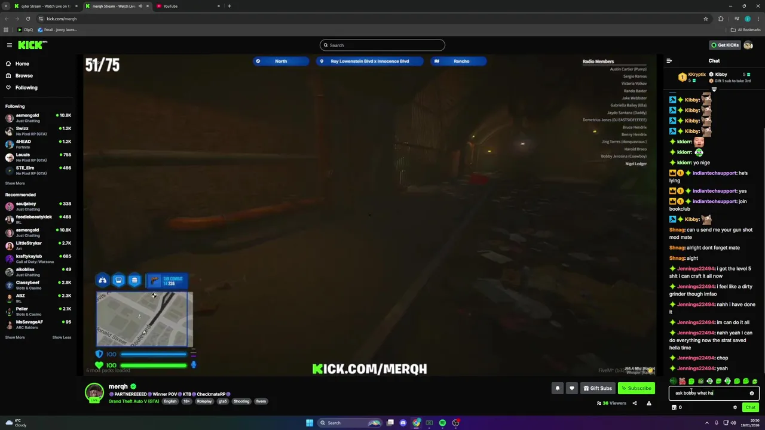
Task: Open the browser tab search dropdown
Action: 6,6
